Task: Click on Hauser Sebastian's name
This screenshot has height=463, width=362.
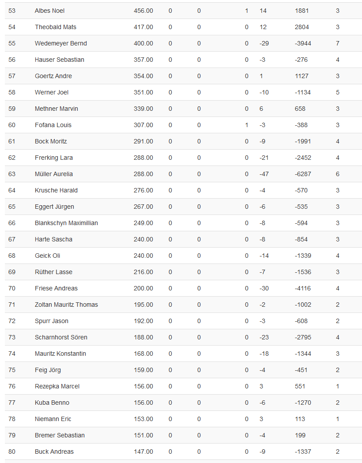Action: [x=60, y=60]
